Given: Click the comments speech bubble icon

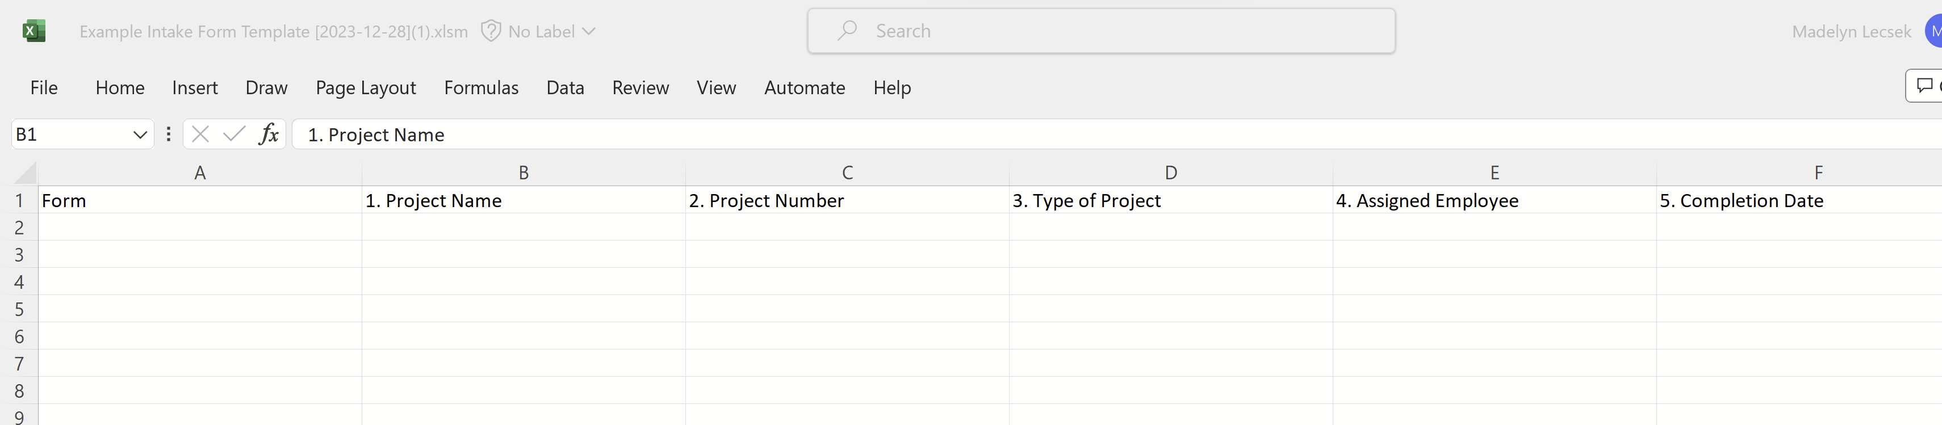Looking at the screenshot, I should (1924, 85).
